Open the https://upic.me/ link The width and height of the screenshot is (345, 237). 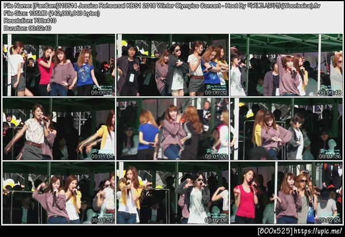tap(318, 231)
